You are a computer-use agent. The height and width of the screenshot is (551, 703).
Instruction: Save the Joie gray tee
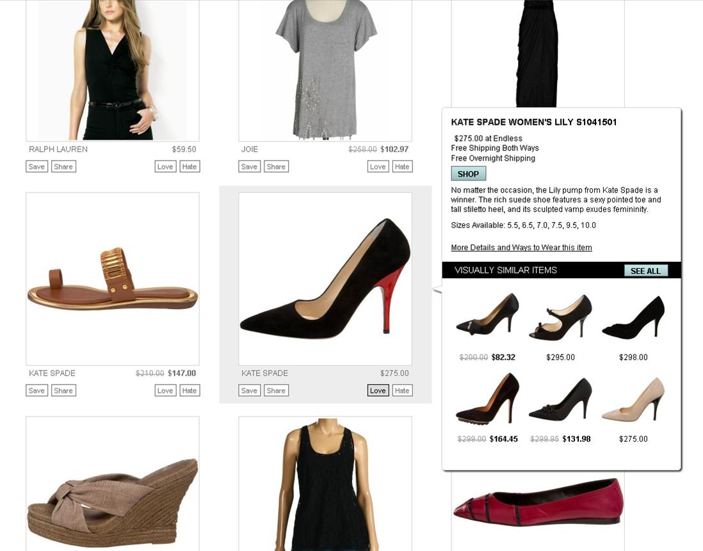click(249, 166)
